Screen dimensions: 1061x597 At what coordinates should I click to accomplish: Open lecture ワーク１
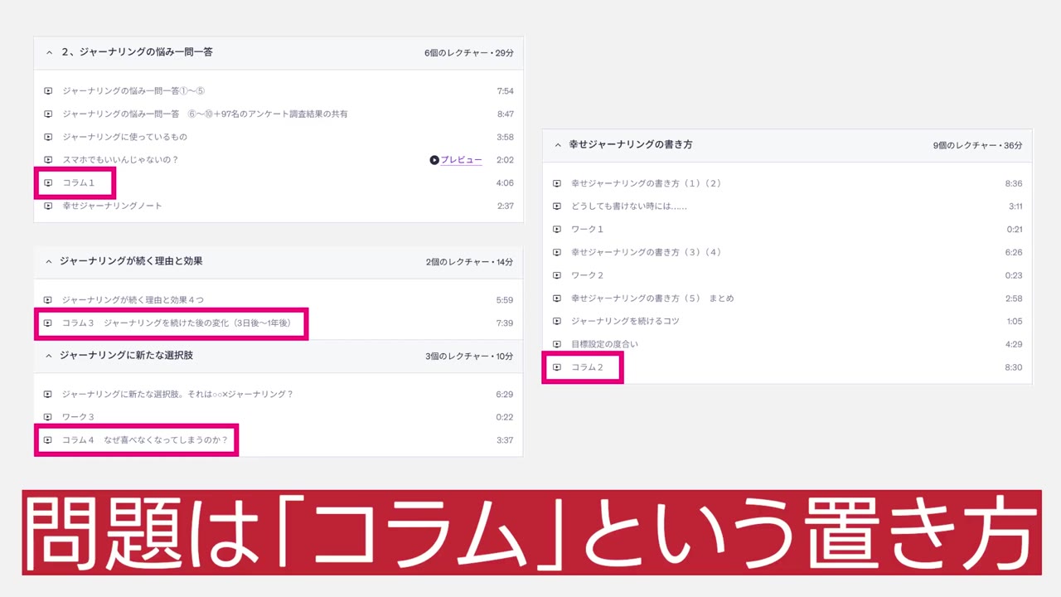588,229
